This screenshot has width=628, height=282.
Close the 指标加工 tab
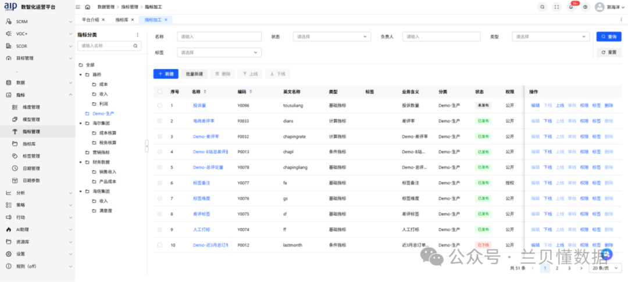166,20
